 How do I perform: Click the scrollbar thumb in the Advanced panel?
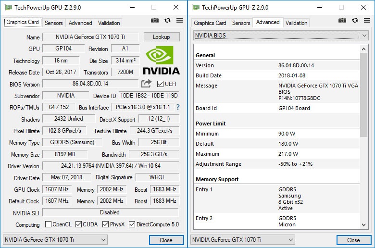pyautogui.click(x=363, y=95)
